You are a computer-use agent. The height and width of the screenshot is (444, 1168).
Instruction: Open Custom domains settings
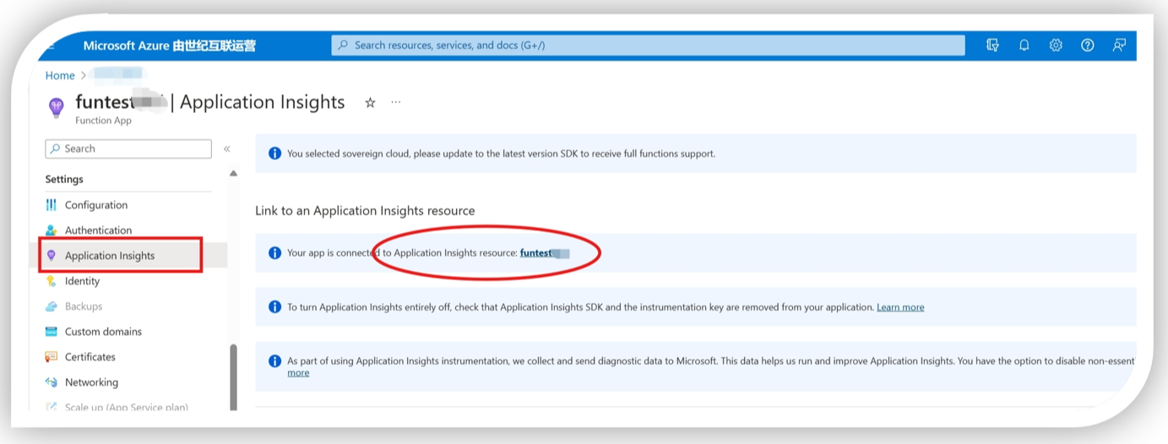(x=103, y=332)
